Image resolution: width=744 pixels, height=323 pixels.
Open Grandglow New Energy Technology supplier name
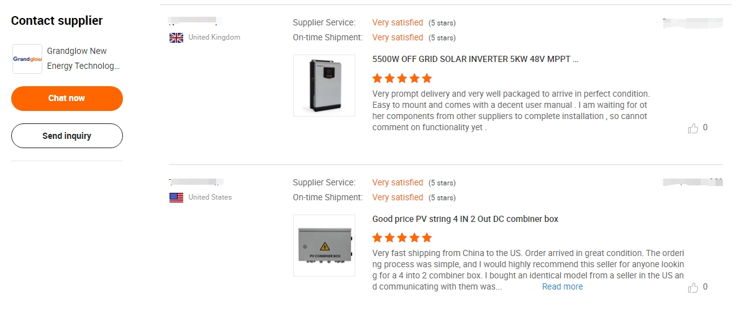click(x=83, y=58)
